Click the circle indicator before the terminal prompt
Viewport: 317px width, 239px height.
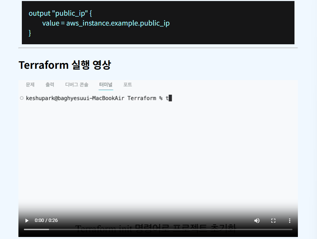tap(22, 98)
